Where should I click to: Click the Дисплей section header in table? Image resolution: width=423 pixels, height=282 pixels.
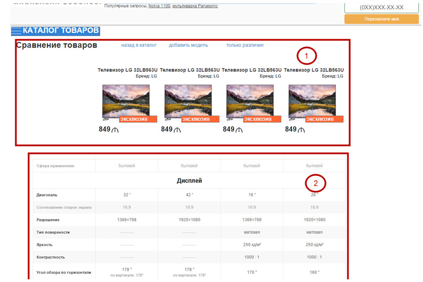pyautogui.click(x=189, y=181)
